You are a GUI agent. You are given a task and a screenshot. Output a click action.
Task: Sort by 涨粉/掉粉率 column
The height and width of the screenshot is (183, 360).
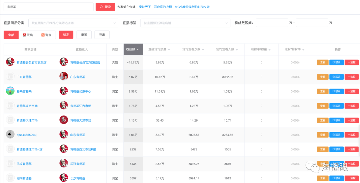click(x=303, y=49)
